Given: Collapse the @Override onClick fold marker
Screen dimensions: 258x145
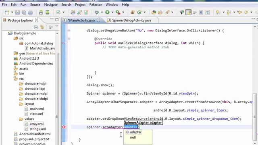Looking at the screenshot, I should click(x=69, y=39).
